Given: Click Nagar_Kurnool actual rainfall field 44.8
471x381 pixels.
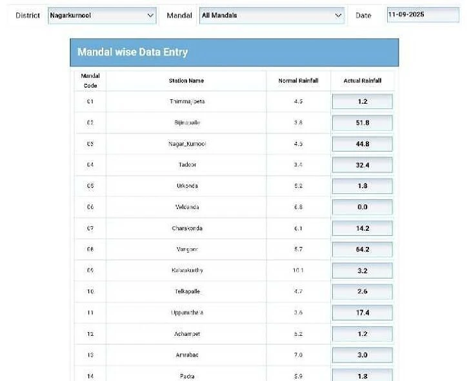Looking at the screenshot, I should (x=362, y=144).
